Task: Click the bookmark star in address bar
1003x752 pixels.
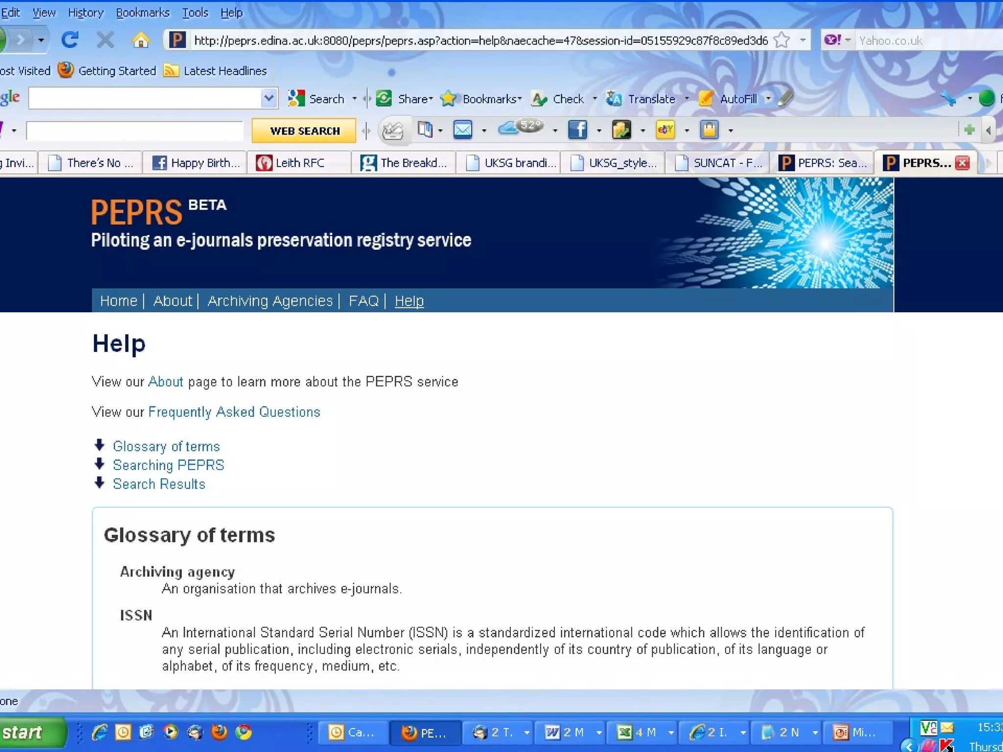Action: 782,40
